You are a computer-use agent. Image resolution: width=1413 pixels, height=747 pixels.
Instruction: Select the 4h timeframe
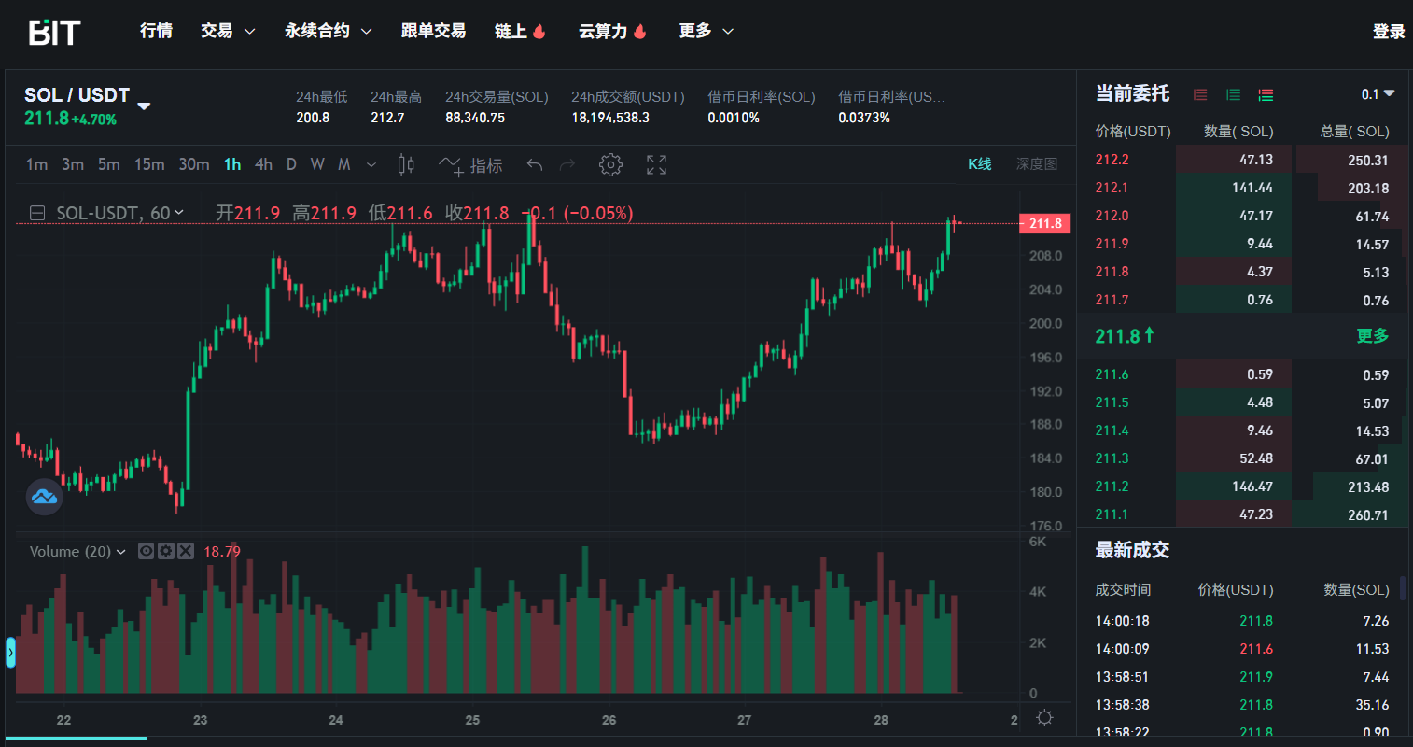[x=263, y=164]
